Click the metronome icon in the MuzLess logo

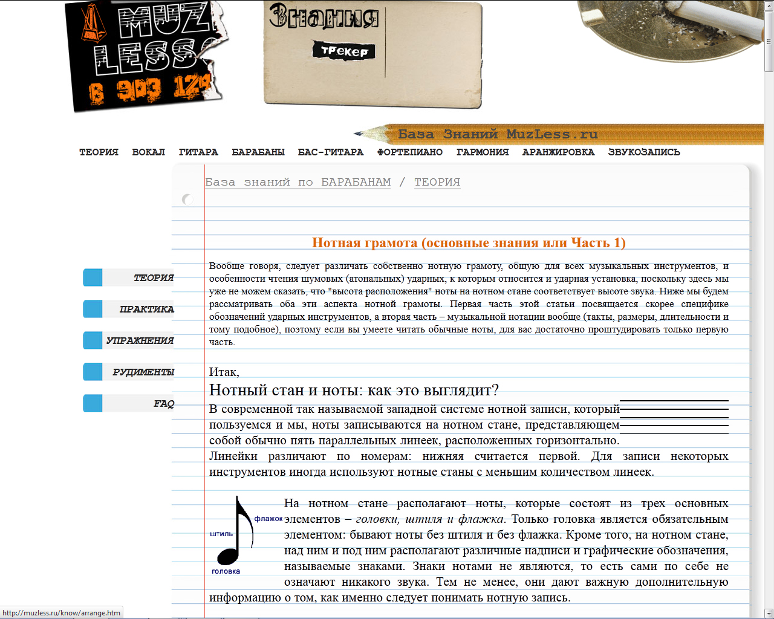tap(92, 24)
